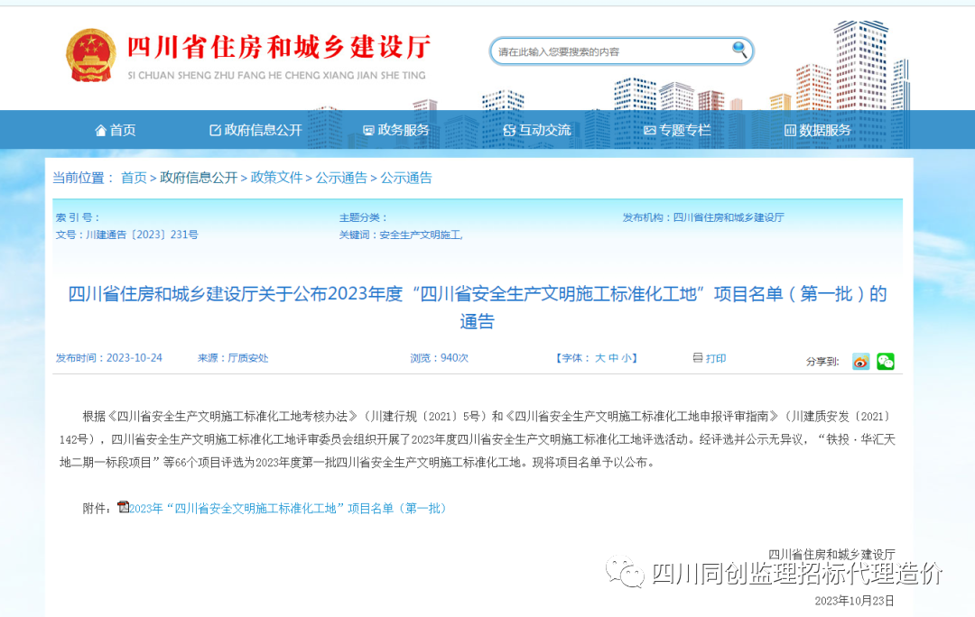Image resolution: width=975 pixels, height=617 pixels.
Task: Select the home icon beside 首页
Action: pyautogui.click(x=101, y=129)
